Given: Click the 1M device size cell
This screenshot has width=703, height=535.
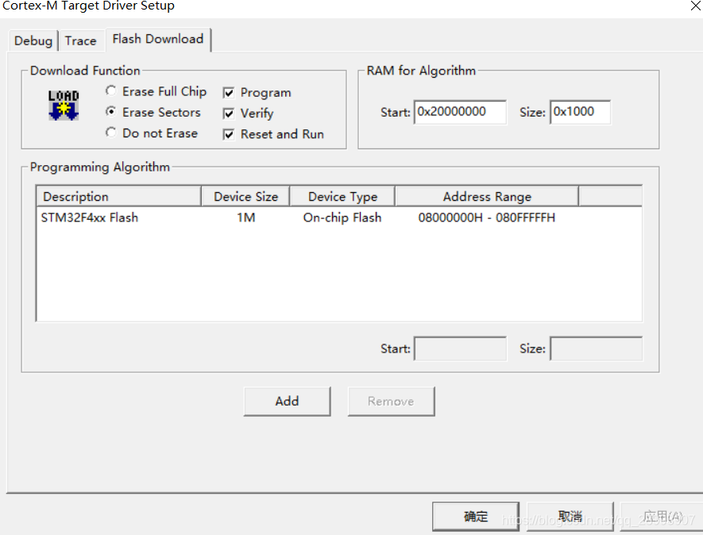Looking at the screenshot, I should pyautogui.click(x=246, y=217).
